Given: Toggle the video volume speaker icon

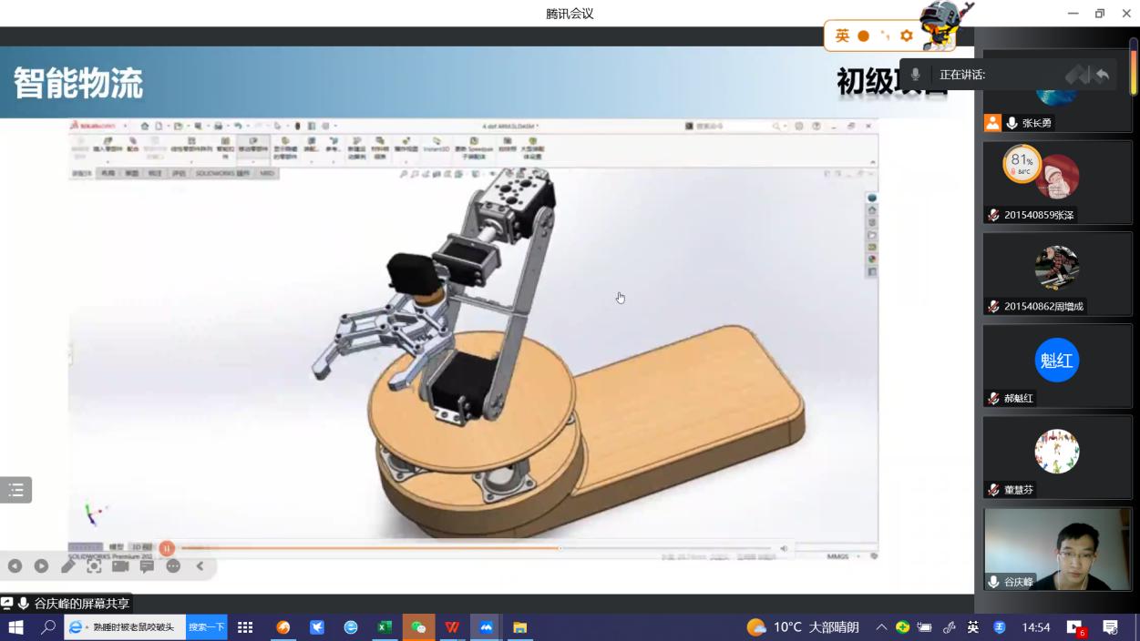Looking at the screenshot, I should pos(784,548).
